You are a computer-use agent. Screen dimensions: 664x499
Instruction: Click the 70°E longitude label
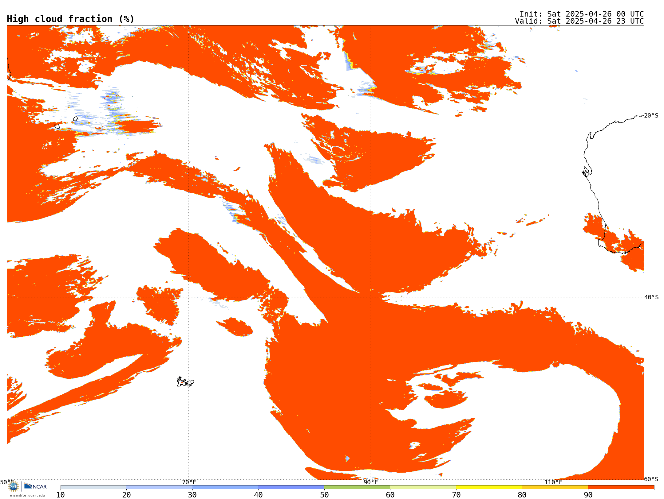189,482
